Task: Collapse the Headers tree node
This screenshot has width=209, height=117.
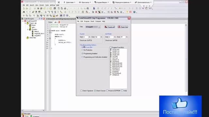Action: click(x=28, y=30)
